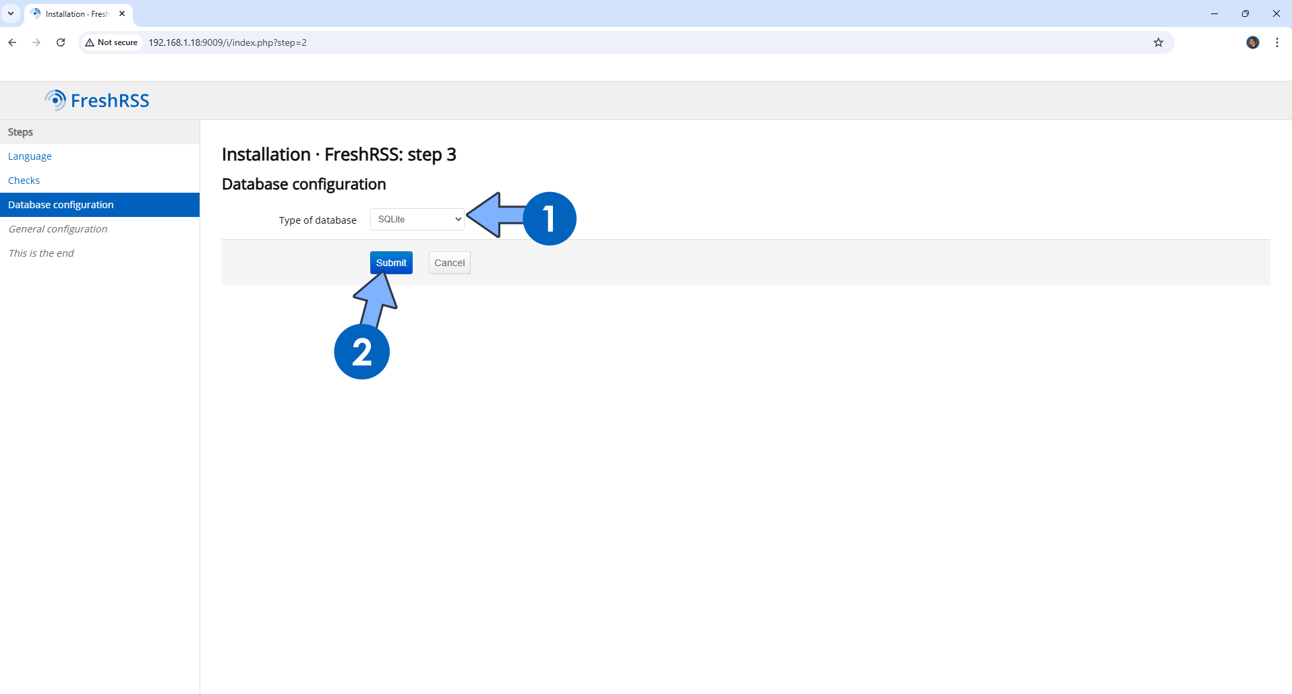
Task: Submit the database configuration
Action: tap(391, 263)
